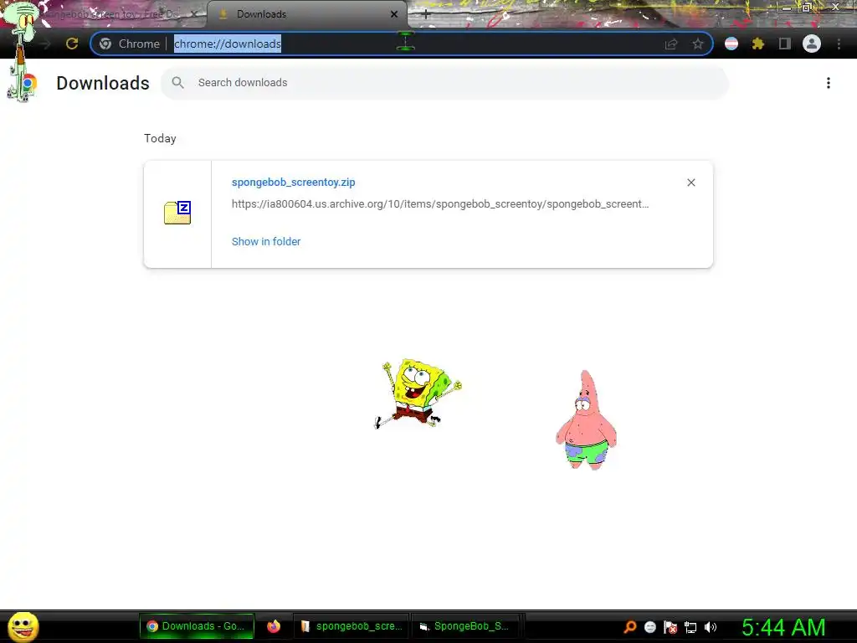
Task: Select SpongeBob_S... taskbar button
Action: point(464,626)
